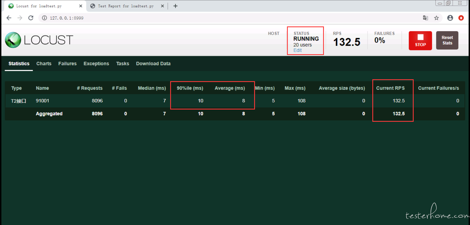The image size is (470, 225).
Task: Reload the page with refresh icon
Action: click(x=31, y=18)
